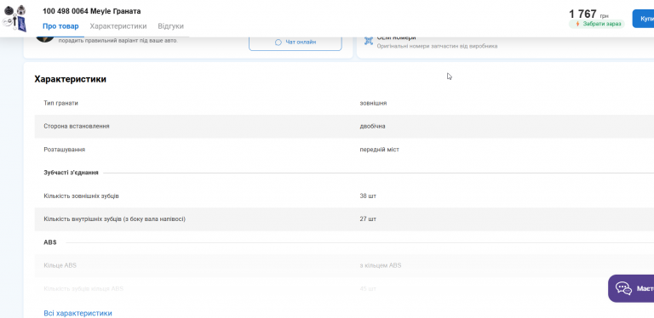Click the blue Купити button
The height and width of the screenshot is (318, 654).
pyautogui.click(x=644, y=19)
